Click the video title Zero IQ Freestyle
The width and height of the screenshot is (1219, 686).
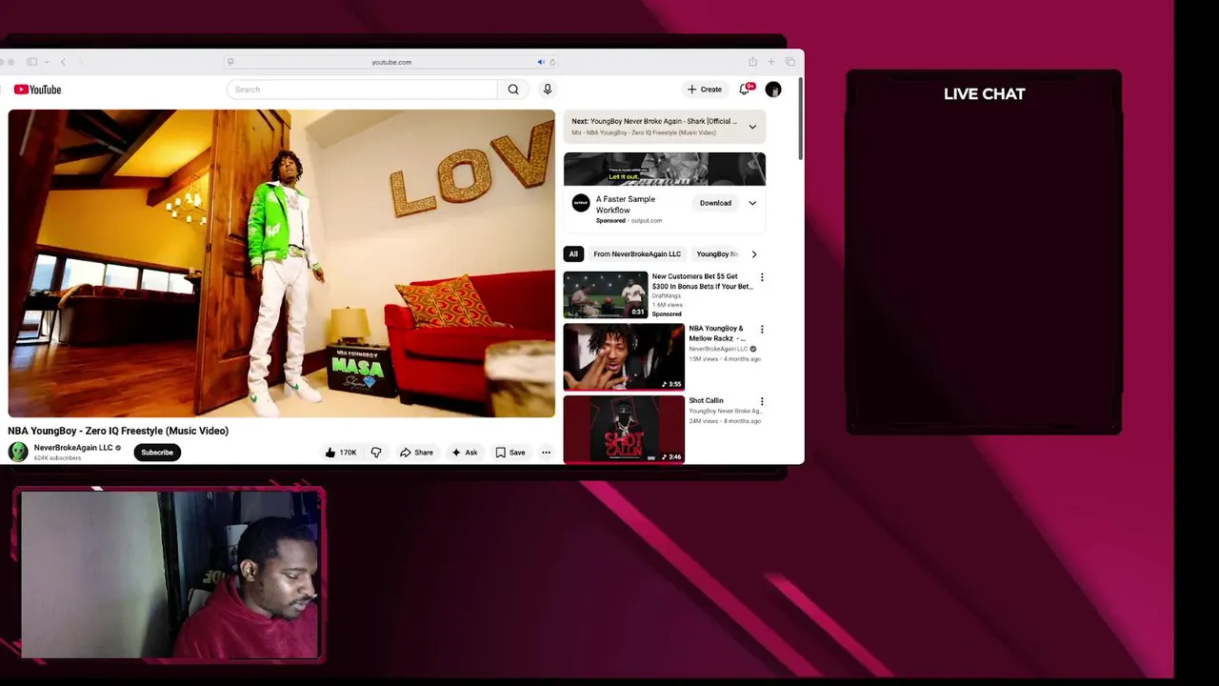point(118,431)
